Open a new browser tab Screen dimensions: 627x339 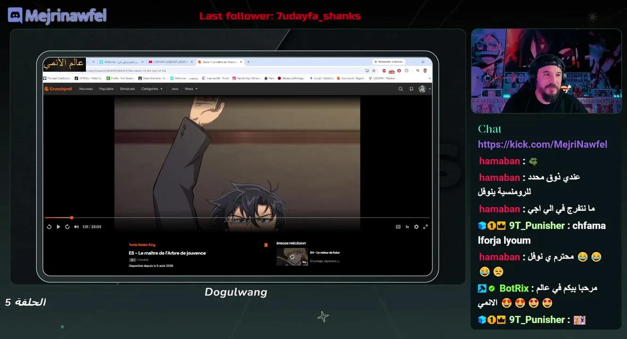pyautogui.click(x=249, y=62)
